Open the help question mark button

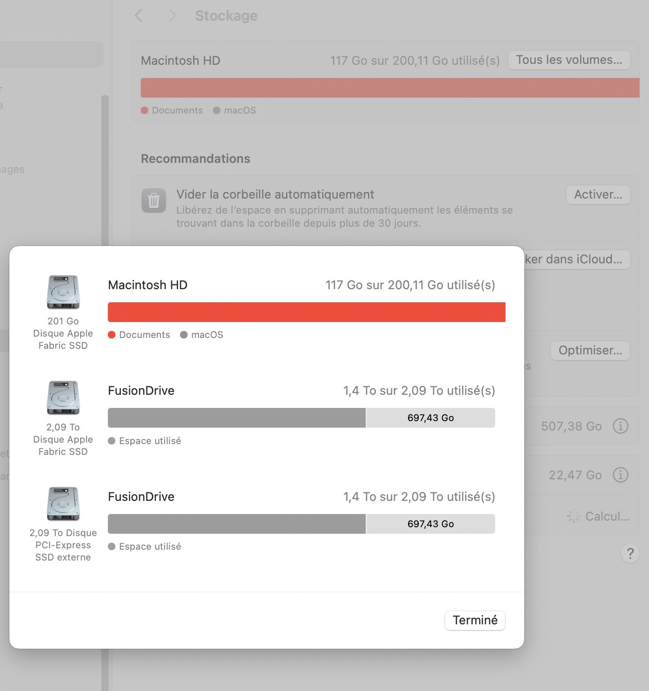630,554
